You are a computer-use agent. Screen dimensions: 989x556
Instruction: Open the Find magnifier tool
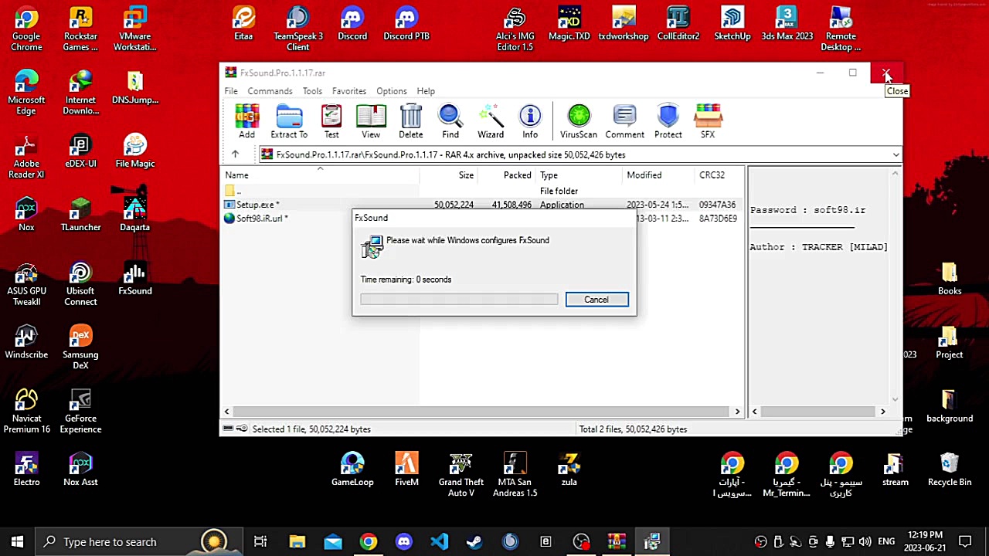pos(450,121)
